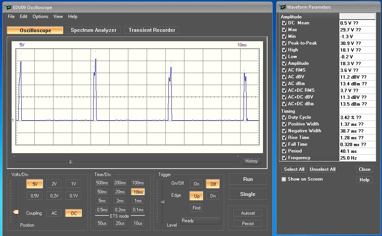This screenshot has width=382, height=236.
Task: Switch coupling to AC
Action: coord(54,213)
